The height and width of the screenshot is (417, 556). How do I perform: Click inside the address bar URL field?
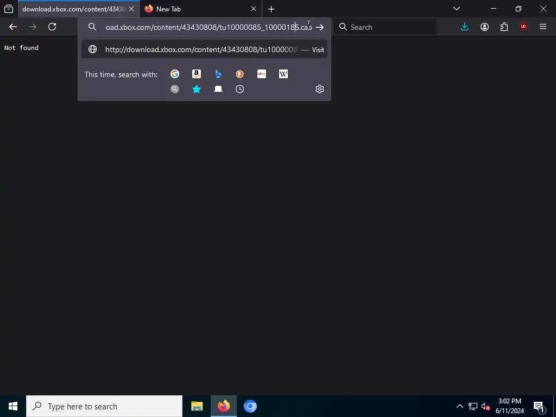(208, 27)
